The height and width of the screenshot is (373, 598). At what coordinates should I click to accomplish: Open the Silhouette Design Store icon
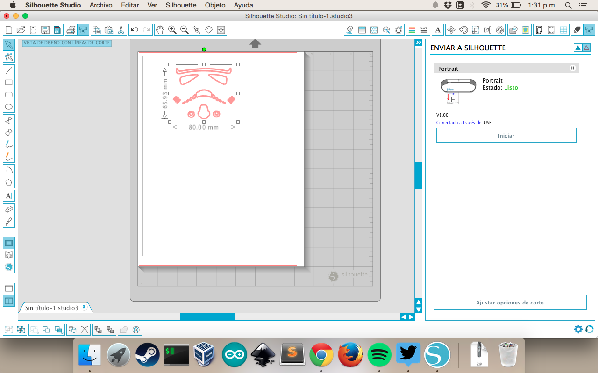9,267
